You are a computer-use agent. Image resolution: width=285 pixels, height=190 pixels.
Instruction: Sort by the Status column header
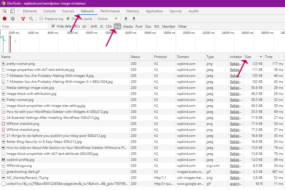141,57
